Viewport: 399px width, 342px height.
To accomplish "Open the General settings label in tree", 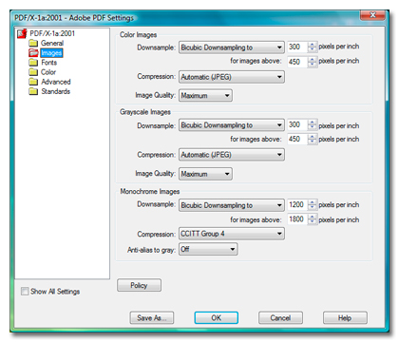I will pyautogui.click(x=52, y=43).
